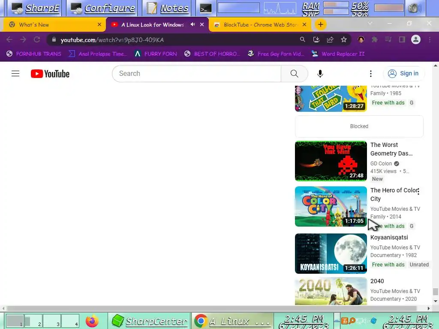This screenshot has height=329, width=439.
Task: Close the BlockTube tab
Action: [304, 24]
